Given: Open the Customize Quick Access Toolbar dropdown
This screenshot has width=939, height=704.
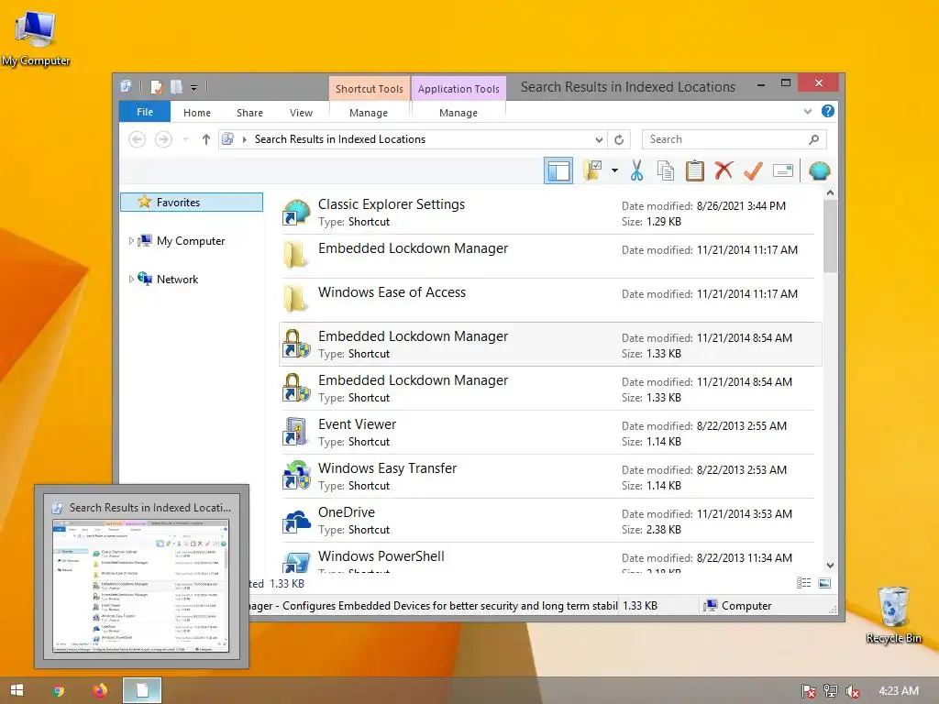Looking at the screenshot, I should click(194, 88).
